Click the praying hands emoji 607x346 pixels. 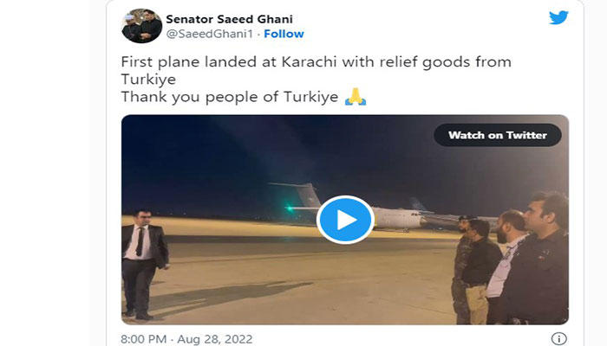pos(356,97)
